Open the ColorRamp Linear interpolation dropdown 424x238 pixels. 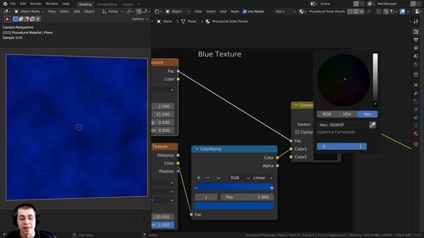(x=262, y=178)
